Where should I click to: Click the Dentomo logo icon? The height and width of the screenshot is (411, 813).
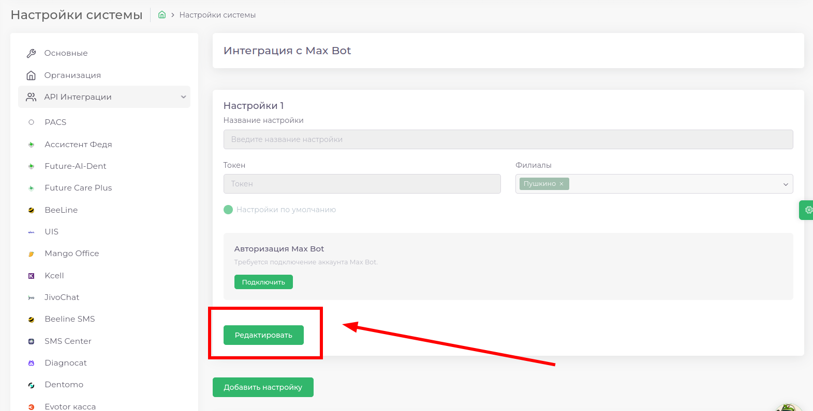[31, 385]
